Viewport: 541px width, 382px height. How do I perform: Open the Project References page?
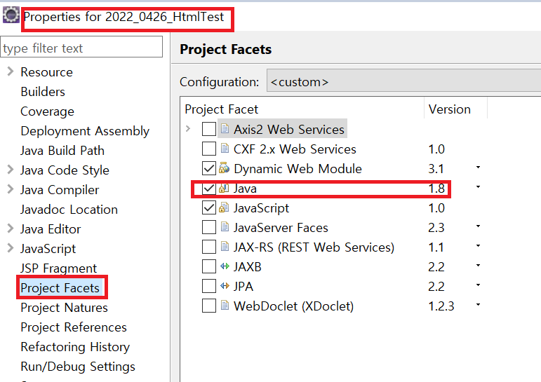click(74, 327)
